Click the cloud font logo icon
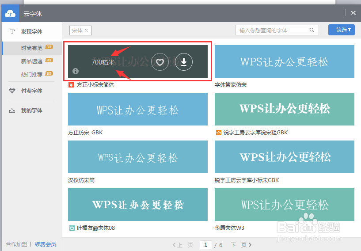The height and width of the screenshot is (251, 361). pyautogui.click(x=10, y=14)
